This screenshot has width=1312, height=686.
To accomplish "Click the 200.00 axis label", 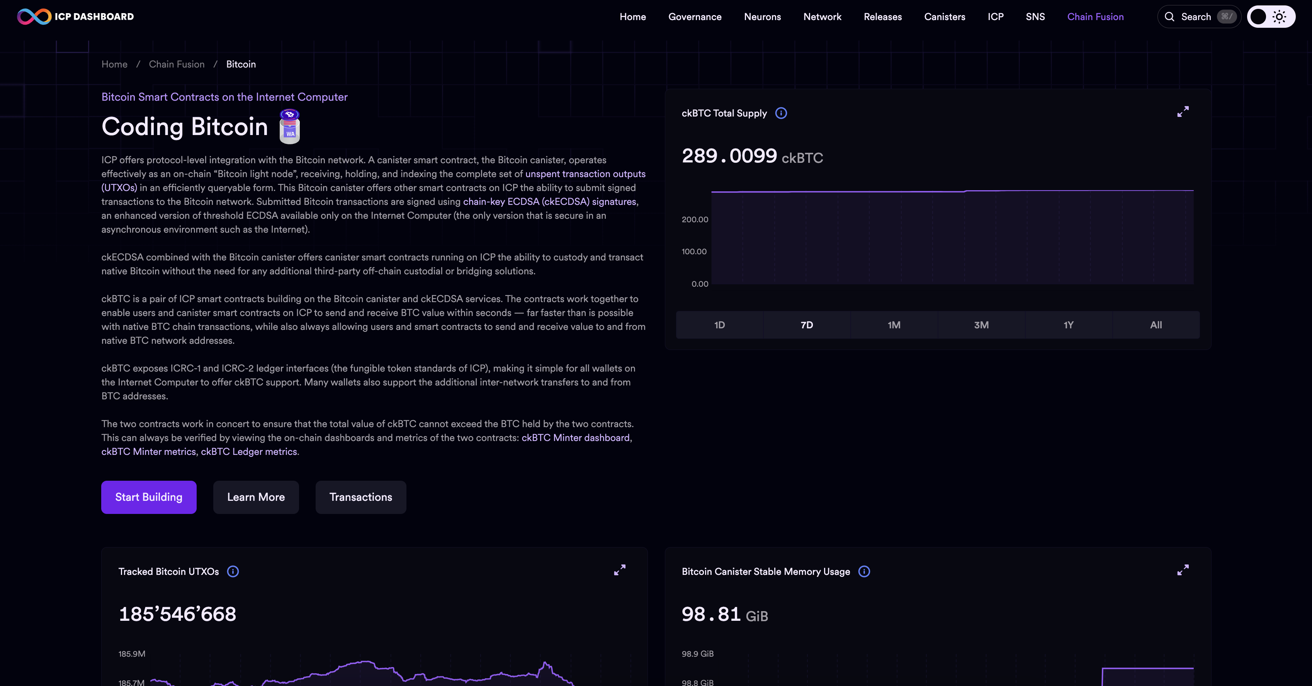I will click(x=695, y=220).
